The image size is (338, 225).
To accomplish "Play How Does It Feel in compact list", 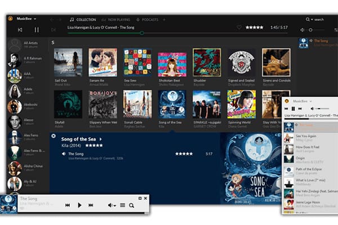I will tap(310, 149).
